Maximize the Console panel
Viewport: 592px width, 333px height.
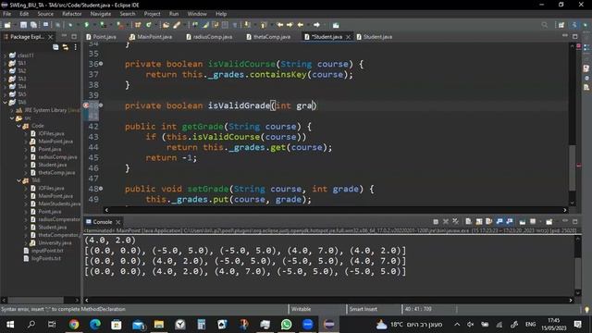point(575,222)
